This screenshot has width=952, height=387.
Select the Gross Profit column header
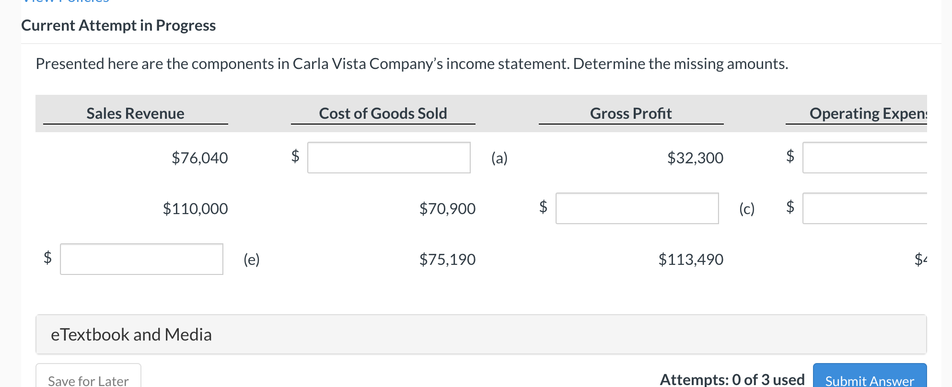pyautogui.click(x=630, y=114)
